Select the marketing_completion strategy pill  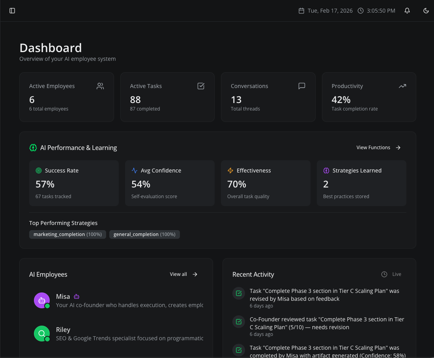click(67, 234)
